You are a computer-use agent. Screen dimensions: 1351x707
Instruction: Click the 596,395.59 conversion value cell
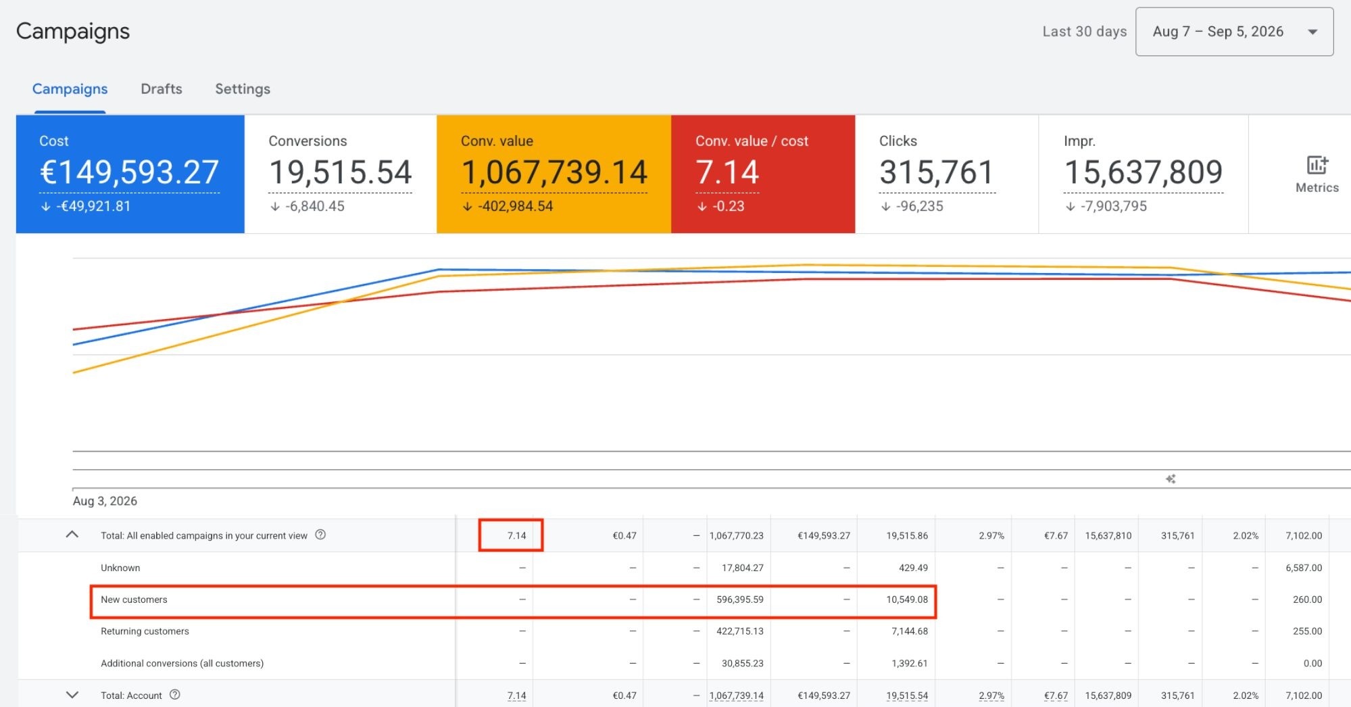pos(739,600)
